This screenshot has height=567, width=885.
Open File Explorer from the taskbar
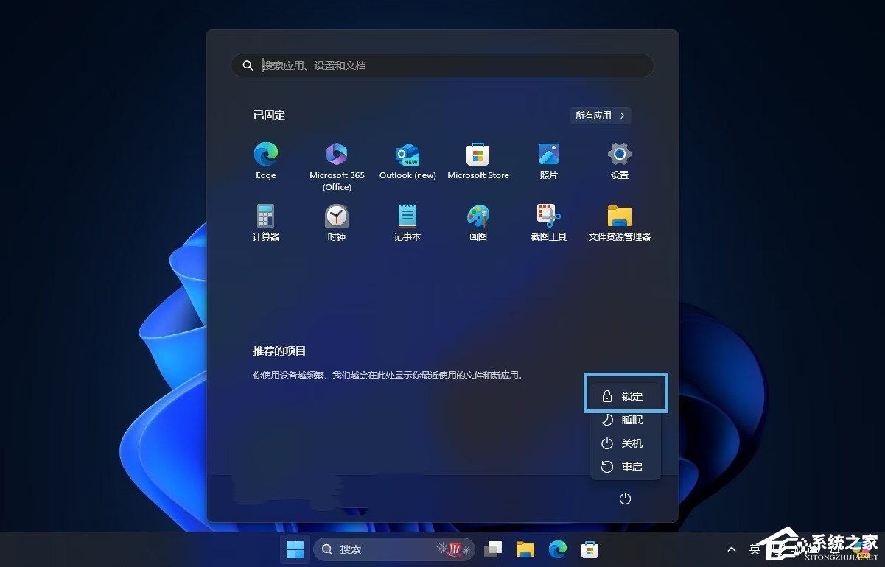point(525,549)
